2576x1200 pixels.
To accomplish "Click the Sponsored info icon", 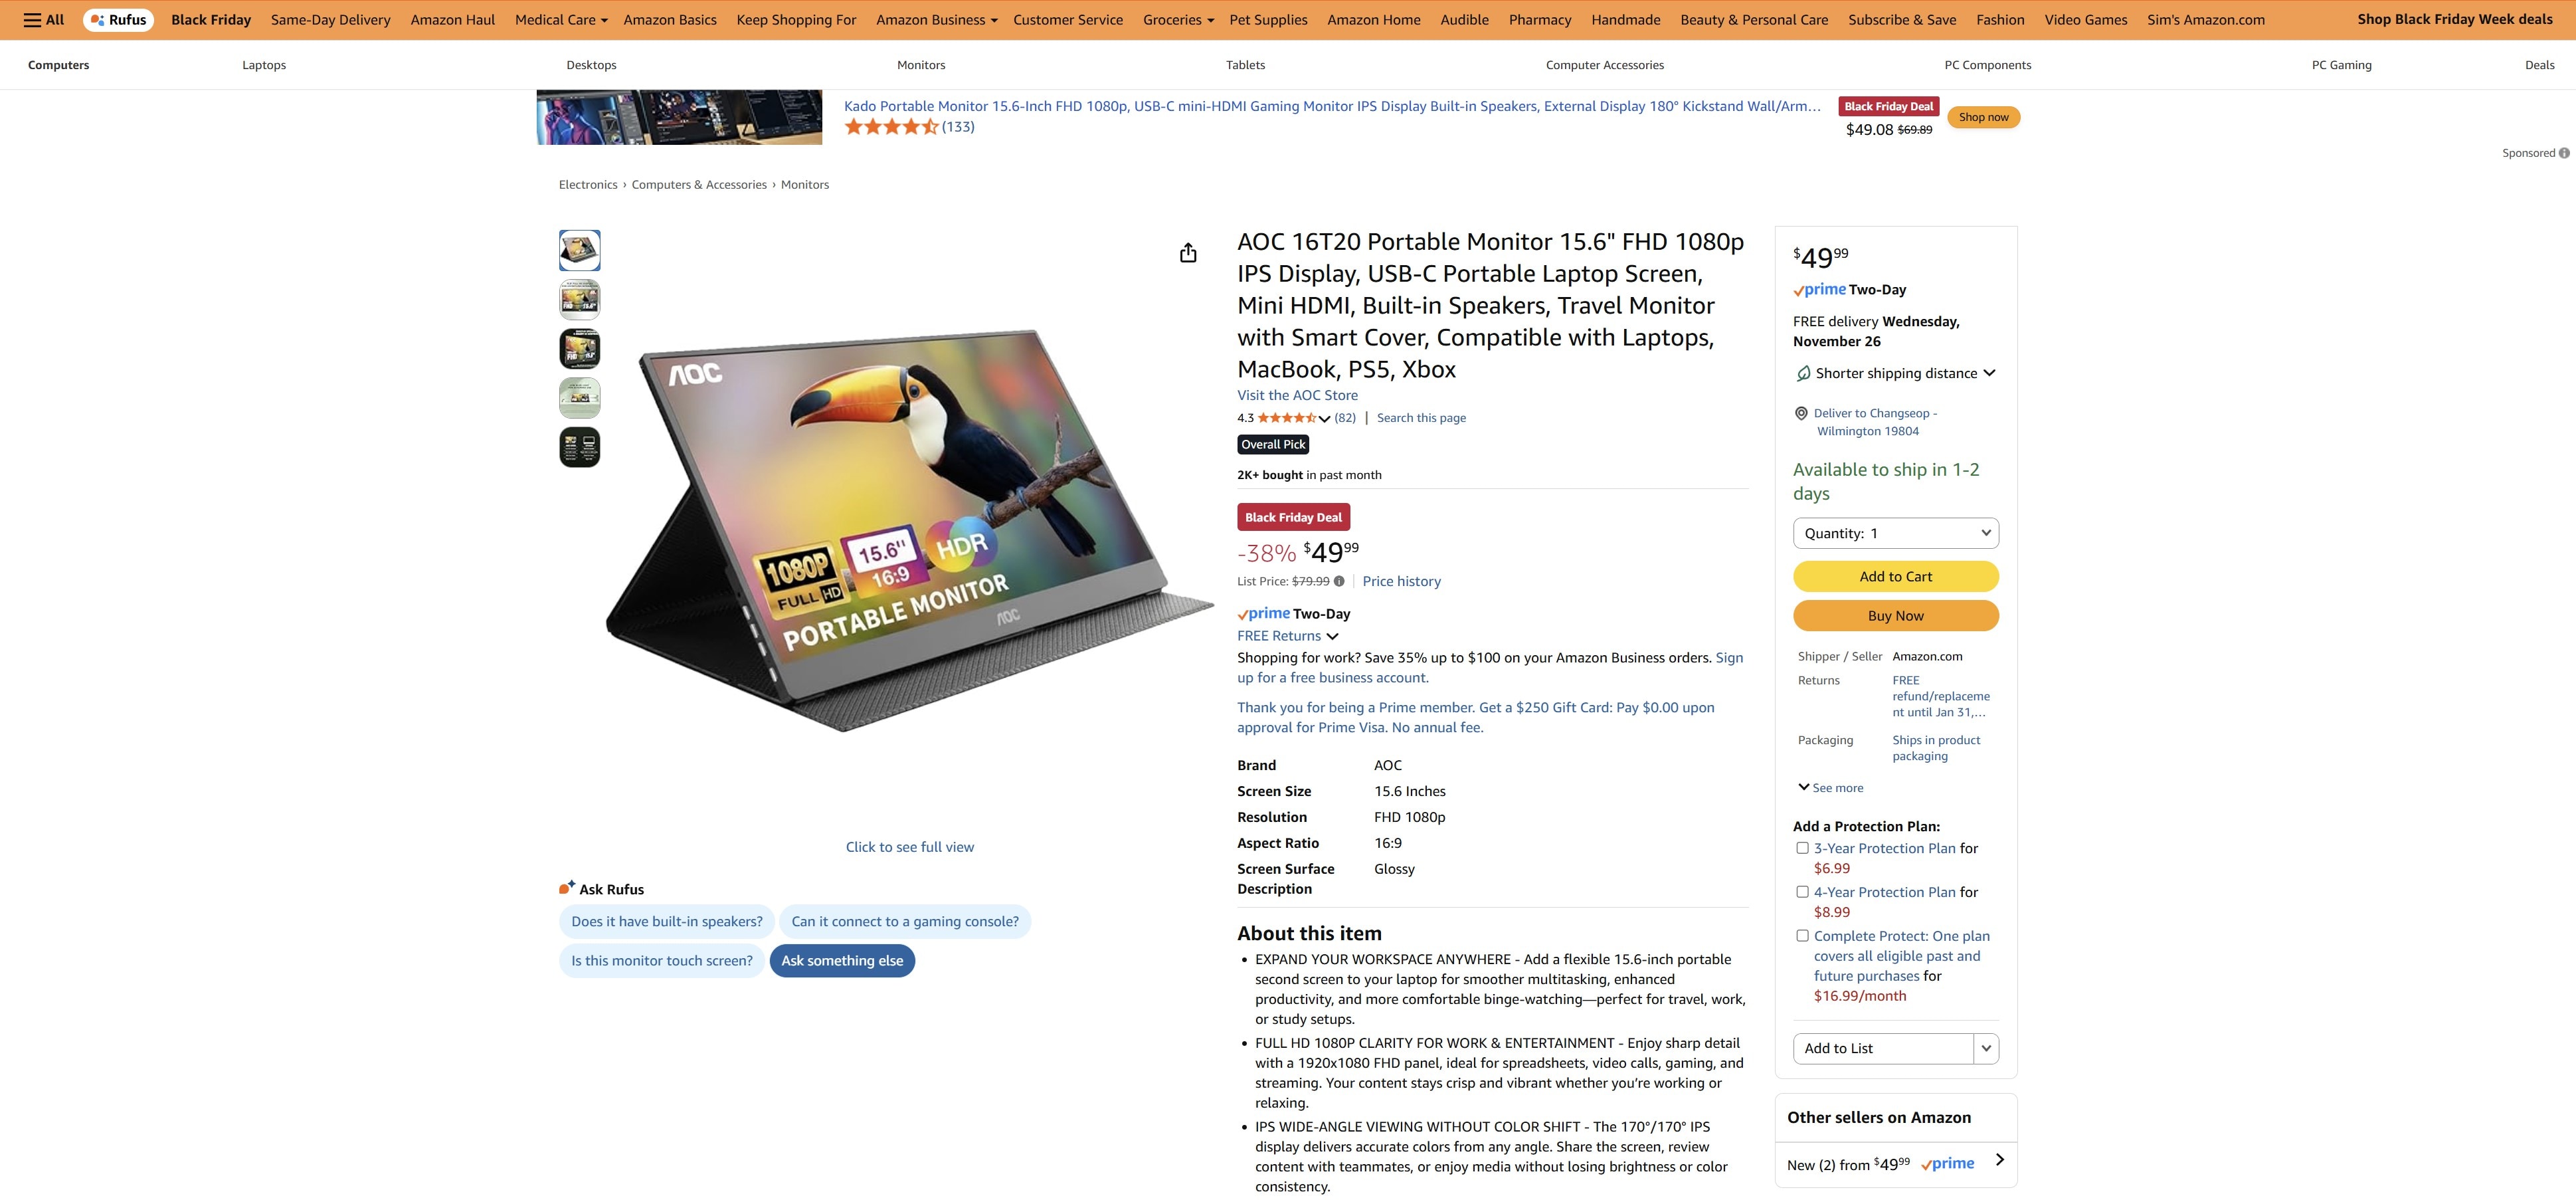I will point(2564,153).
